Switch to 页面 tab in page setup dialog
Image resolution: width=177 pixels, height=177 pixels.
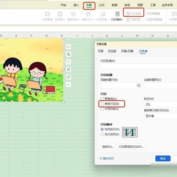tap(100, 51)
